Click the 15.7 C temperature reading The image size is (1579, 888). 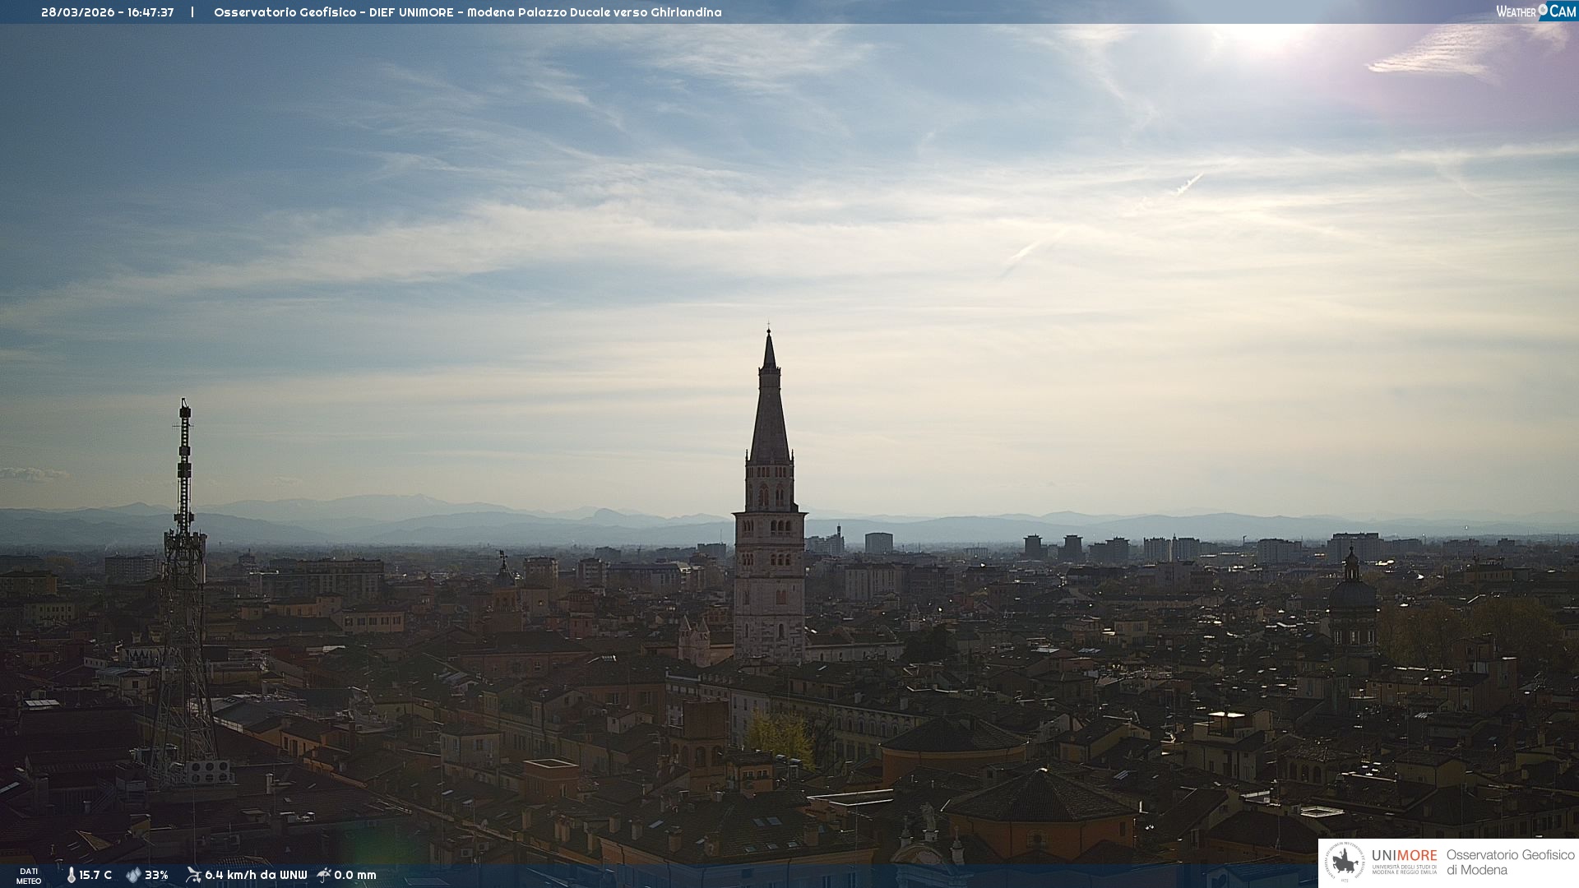pyautogui.click(x=95, y=875)
